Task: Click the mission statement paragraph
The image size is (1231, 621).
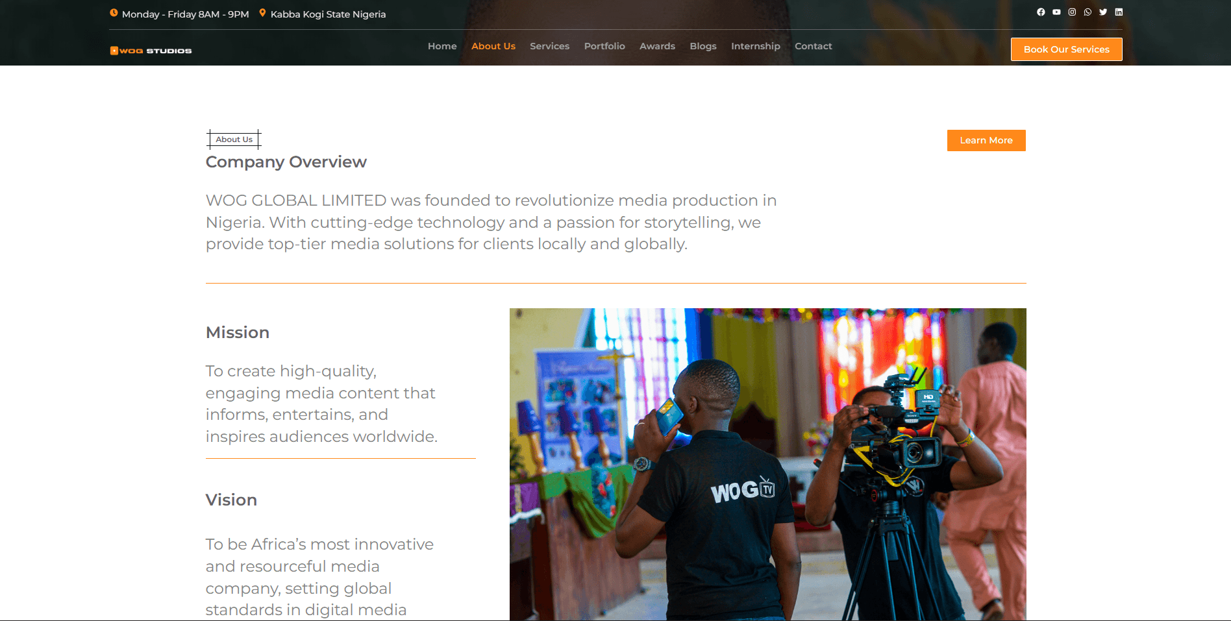Action: [x=321, y=404]
